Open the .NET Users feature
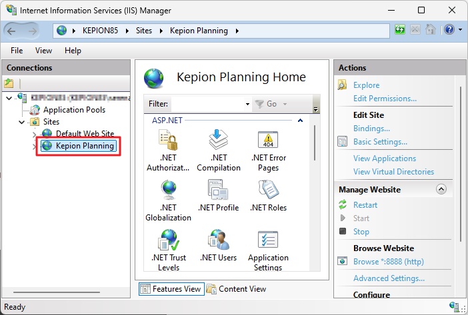 pos(219,246)
